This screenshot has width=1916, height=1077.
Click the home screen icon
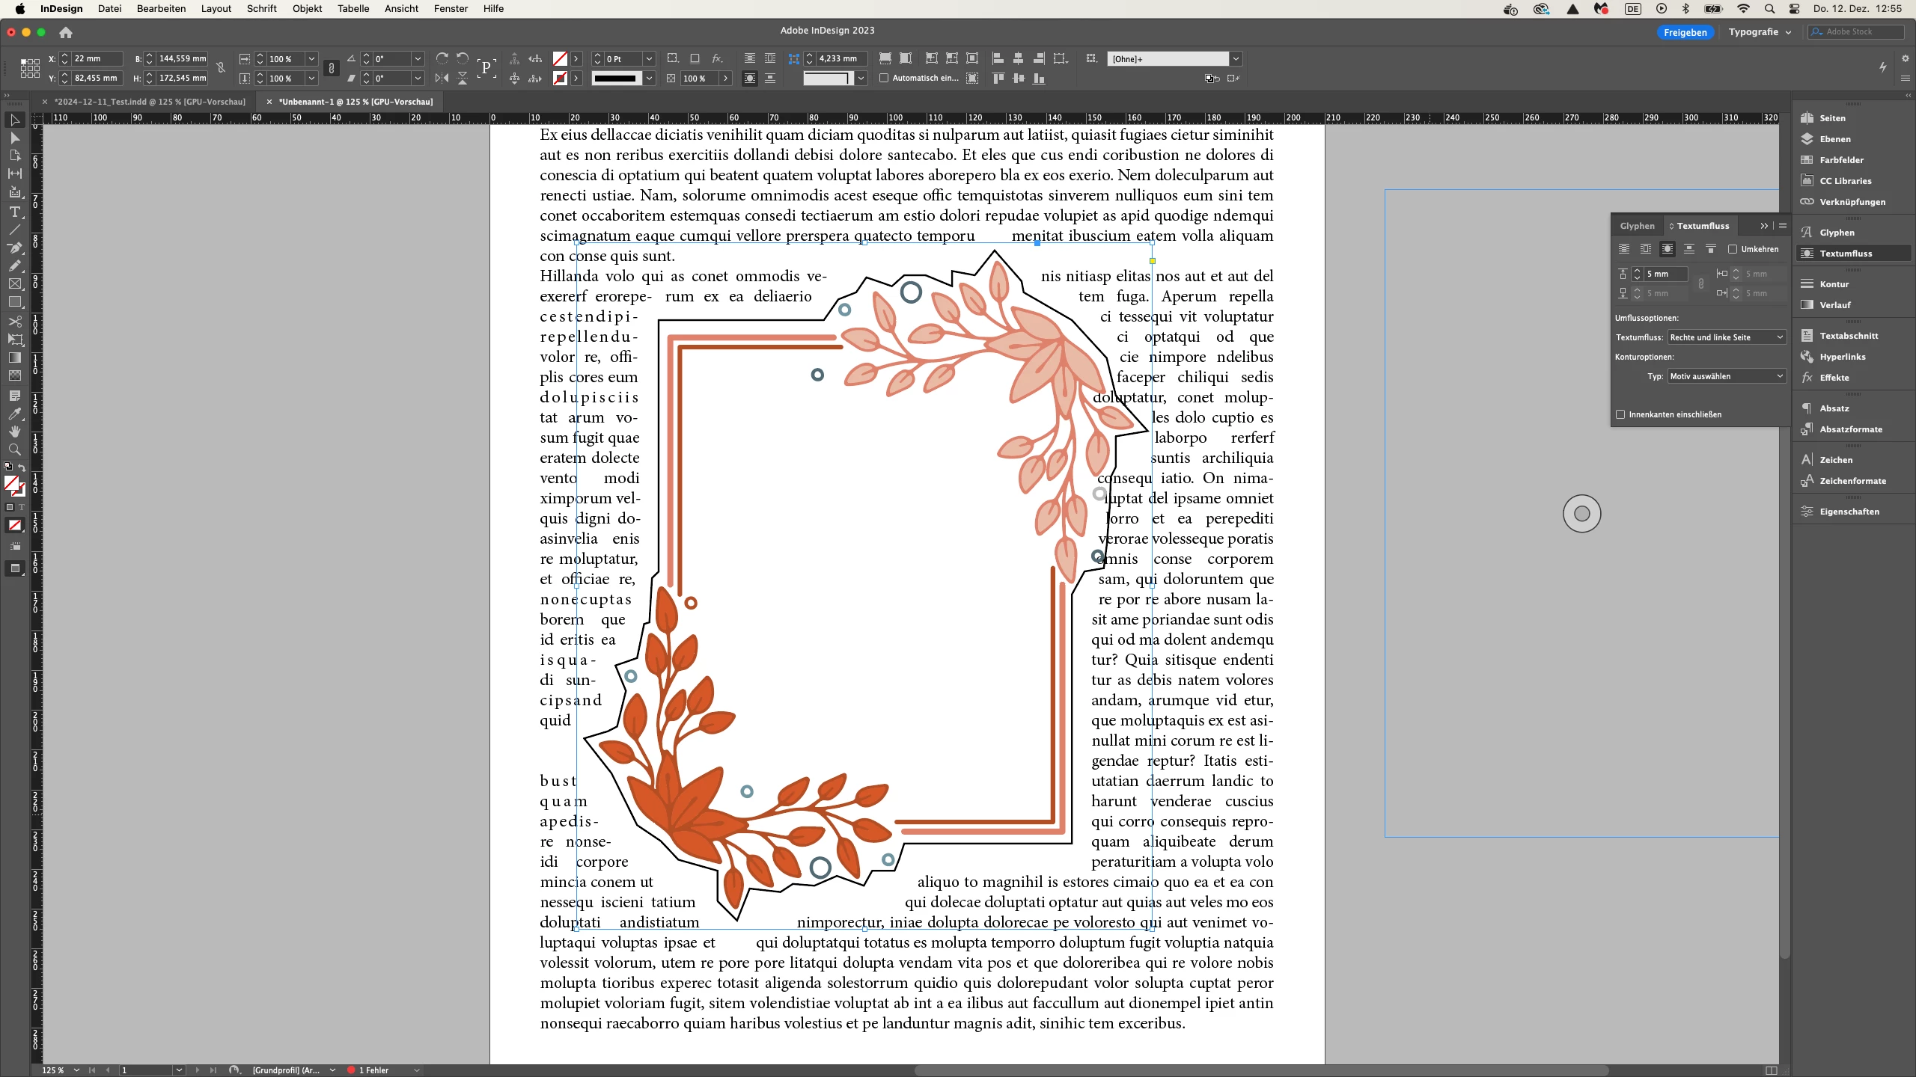tap(66, 32)
